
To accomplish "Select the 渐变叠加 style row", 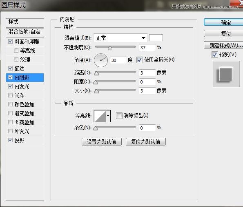I will (x=25, y=113).
